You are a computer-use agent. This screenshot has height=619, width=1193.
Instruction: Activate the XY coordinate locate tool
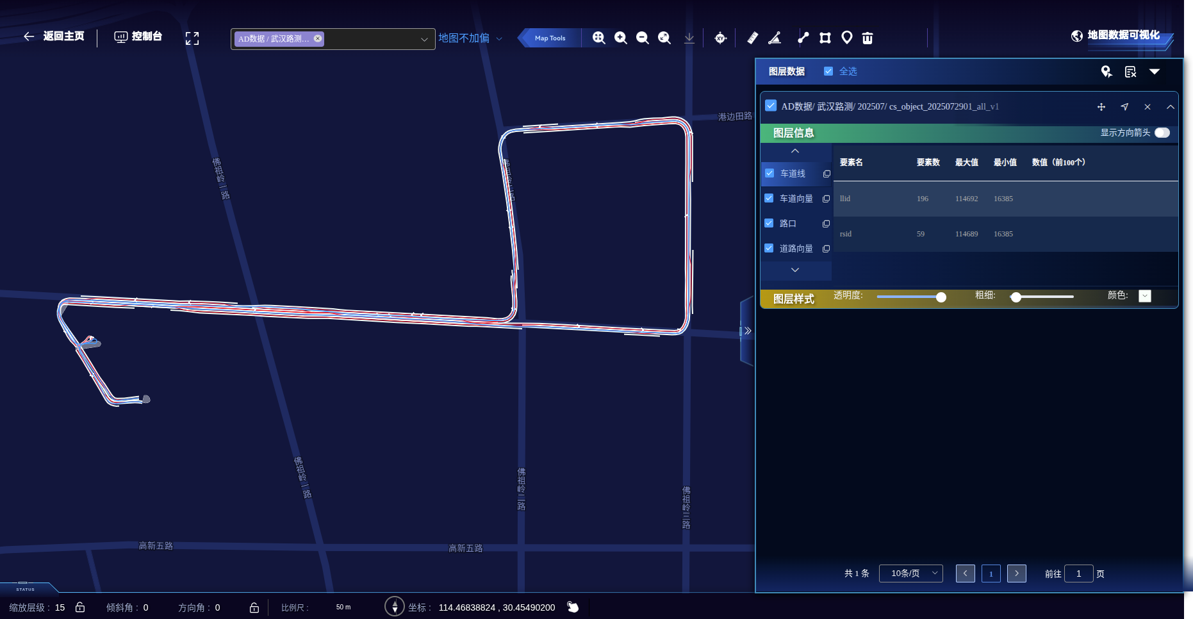(x=720, y=38)
